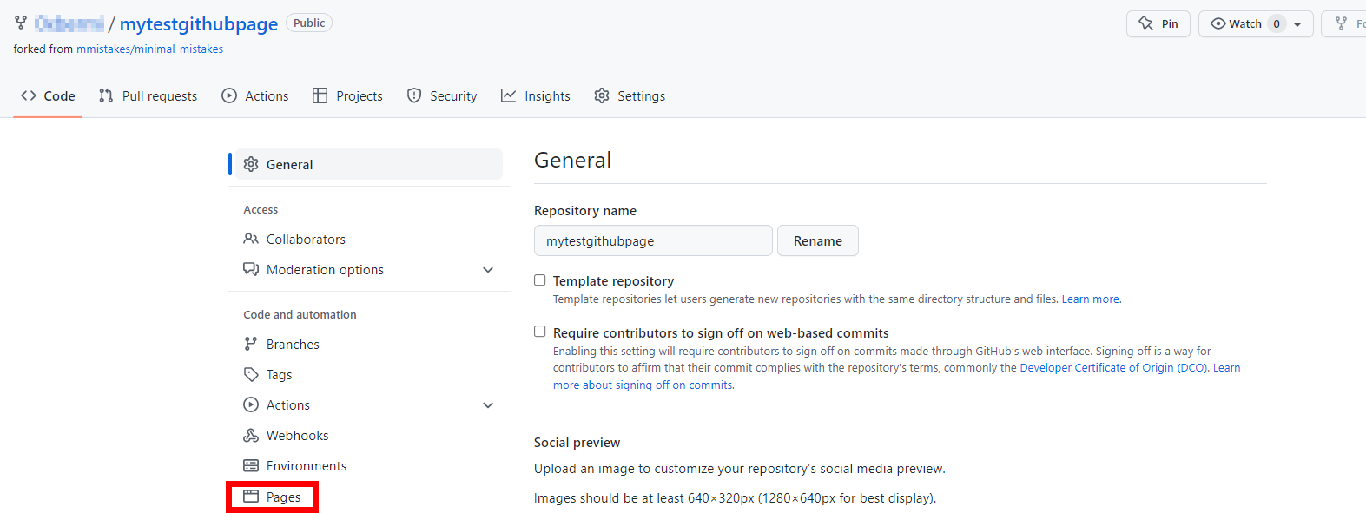Click the Environments server icon

251,465
